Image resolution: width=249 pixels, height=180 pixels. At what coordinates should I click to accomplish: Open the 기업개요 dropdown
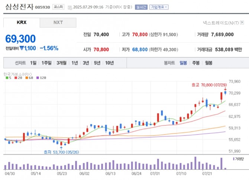pyautogui.click(x=159, y=7)
